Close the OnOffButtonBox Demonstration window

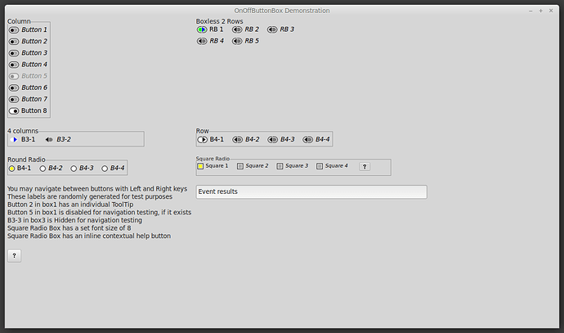(x=551, y=11)
